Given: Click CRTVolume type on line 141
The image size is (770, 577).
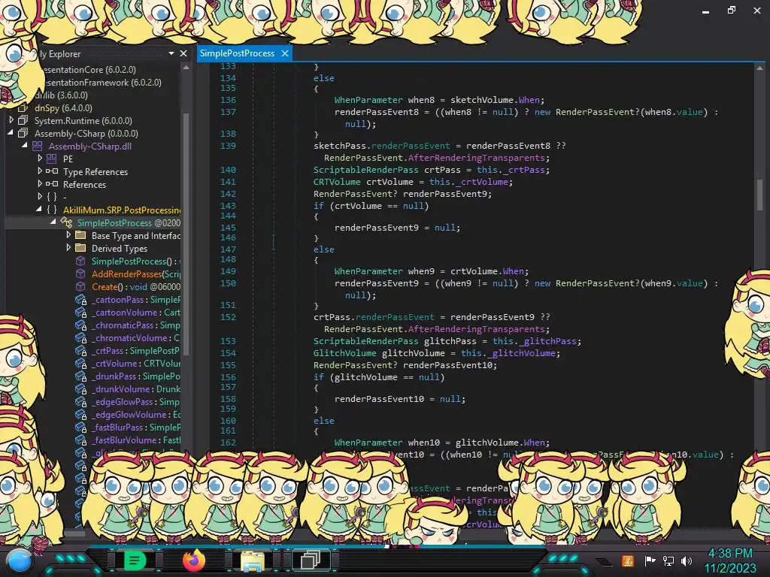Looking at the screenshot, I should pos(337,182).
